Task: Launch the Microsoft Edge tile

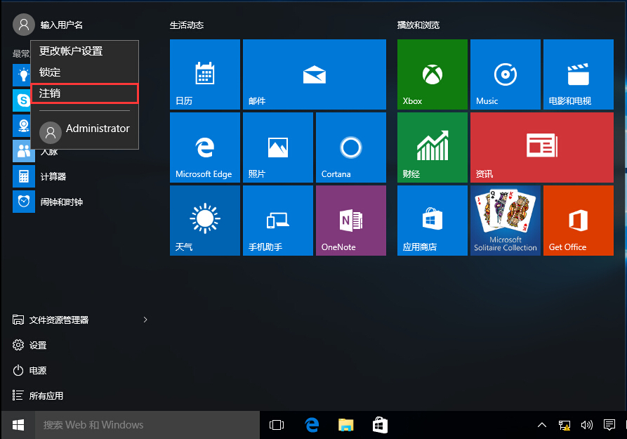Action: click(x=204, y=148)
